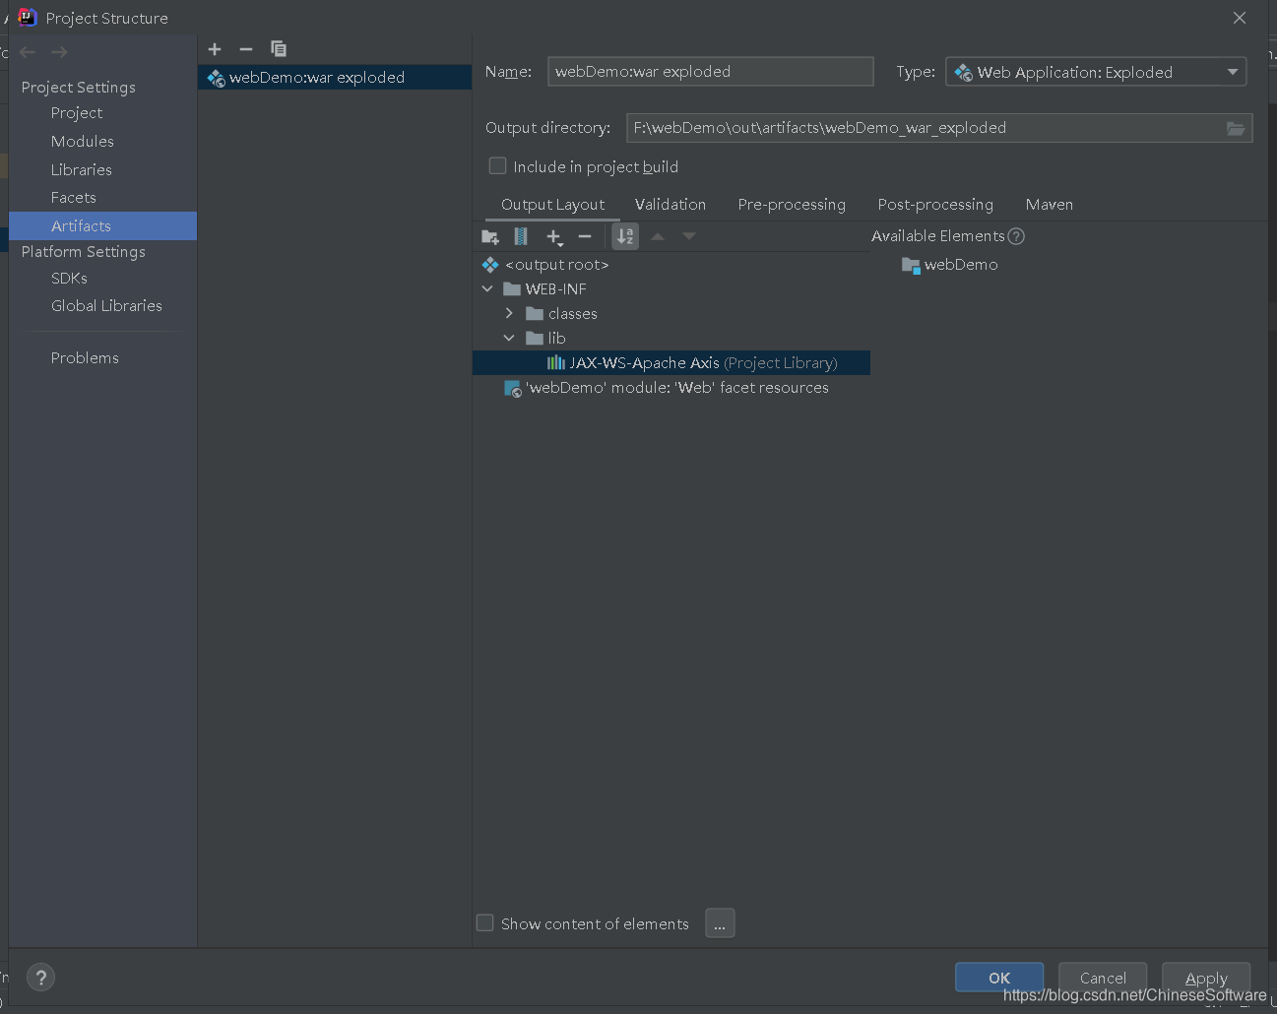
Task: Click the output root icon
Action: click(x=490, y=265)
